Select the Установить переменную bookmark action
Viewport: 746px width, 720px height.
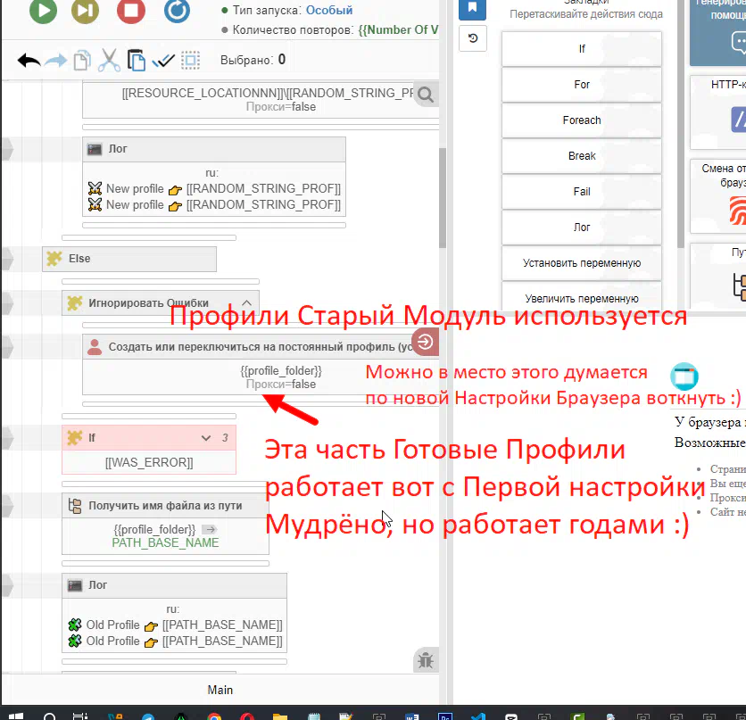[582, 263]
